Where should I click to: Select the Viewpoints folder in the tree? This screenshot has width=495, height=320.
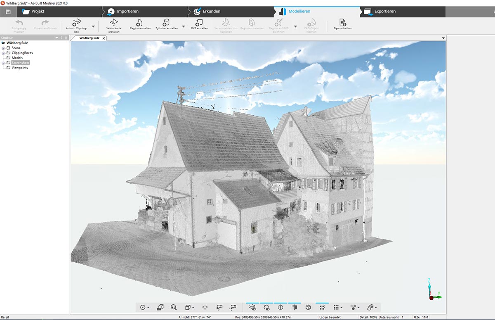(19, 68)
